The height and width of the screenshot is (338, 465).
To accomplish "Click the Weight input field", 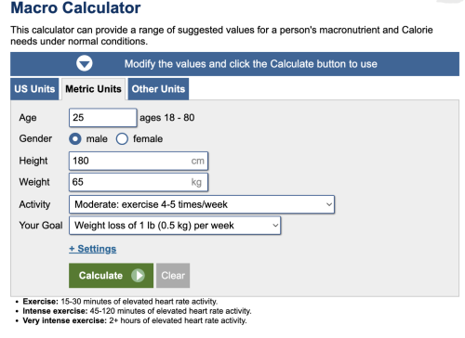I will [x=139, y=182].
